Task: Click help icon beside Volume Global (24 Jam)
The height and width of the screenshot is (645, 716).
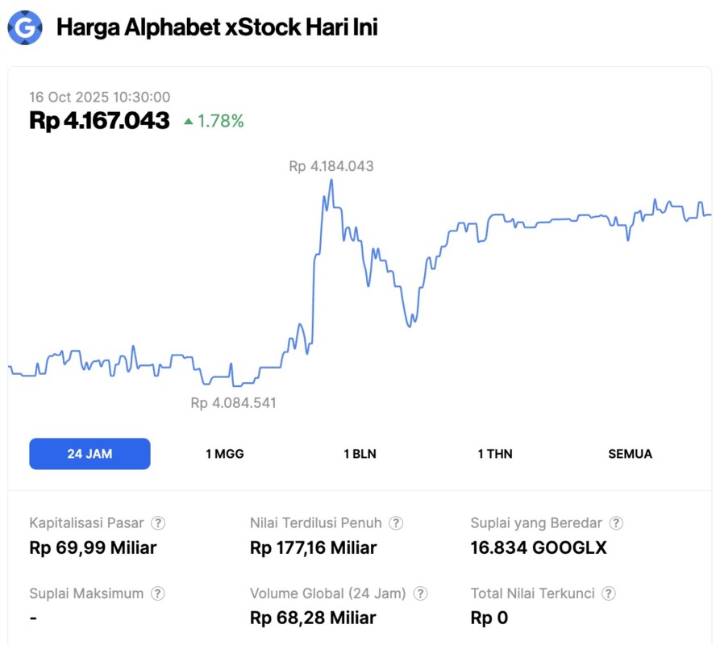Action: coord(420,593)
